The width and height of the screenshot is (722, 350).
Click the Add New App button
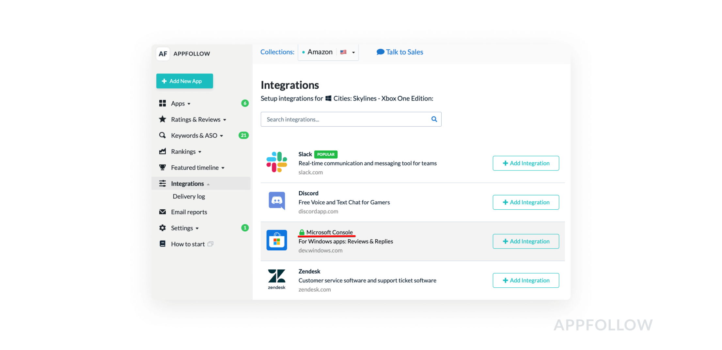tap(184, 81)
